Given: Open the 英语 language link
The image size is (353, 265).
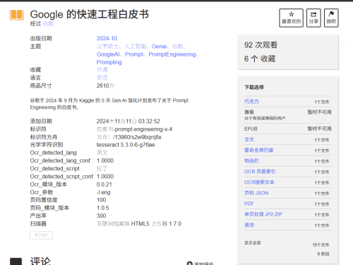Looking at the screenshot, I should click(102, 78).
